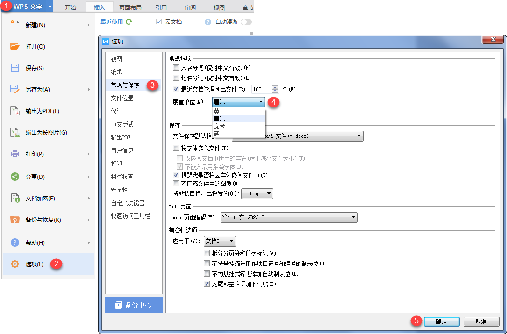Viewport: 507px width, 334px height.
Task: Open the 视图 options category
Action: [x=134, y=59]
